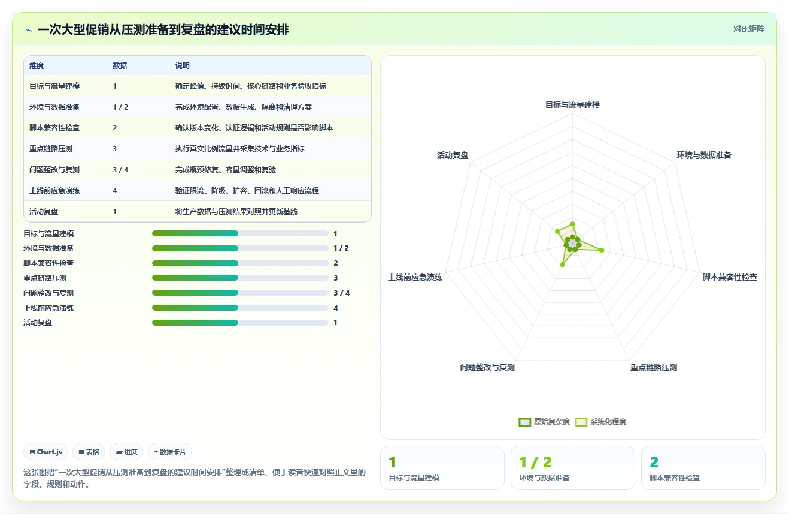Image resolution: width=789 pixels, height=514 pixels.
Task: Click the Chart.js chip
Action: pos(45,452)
